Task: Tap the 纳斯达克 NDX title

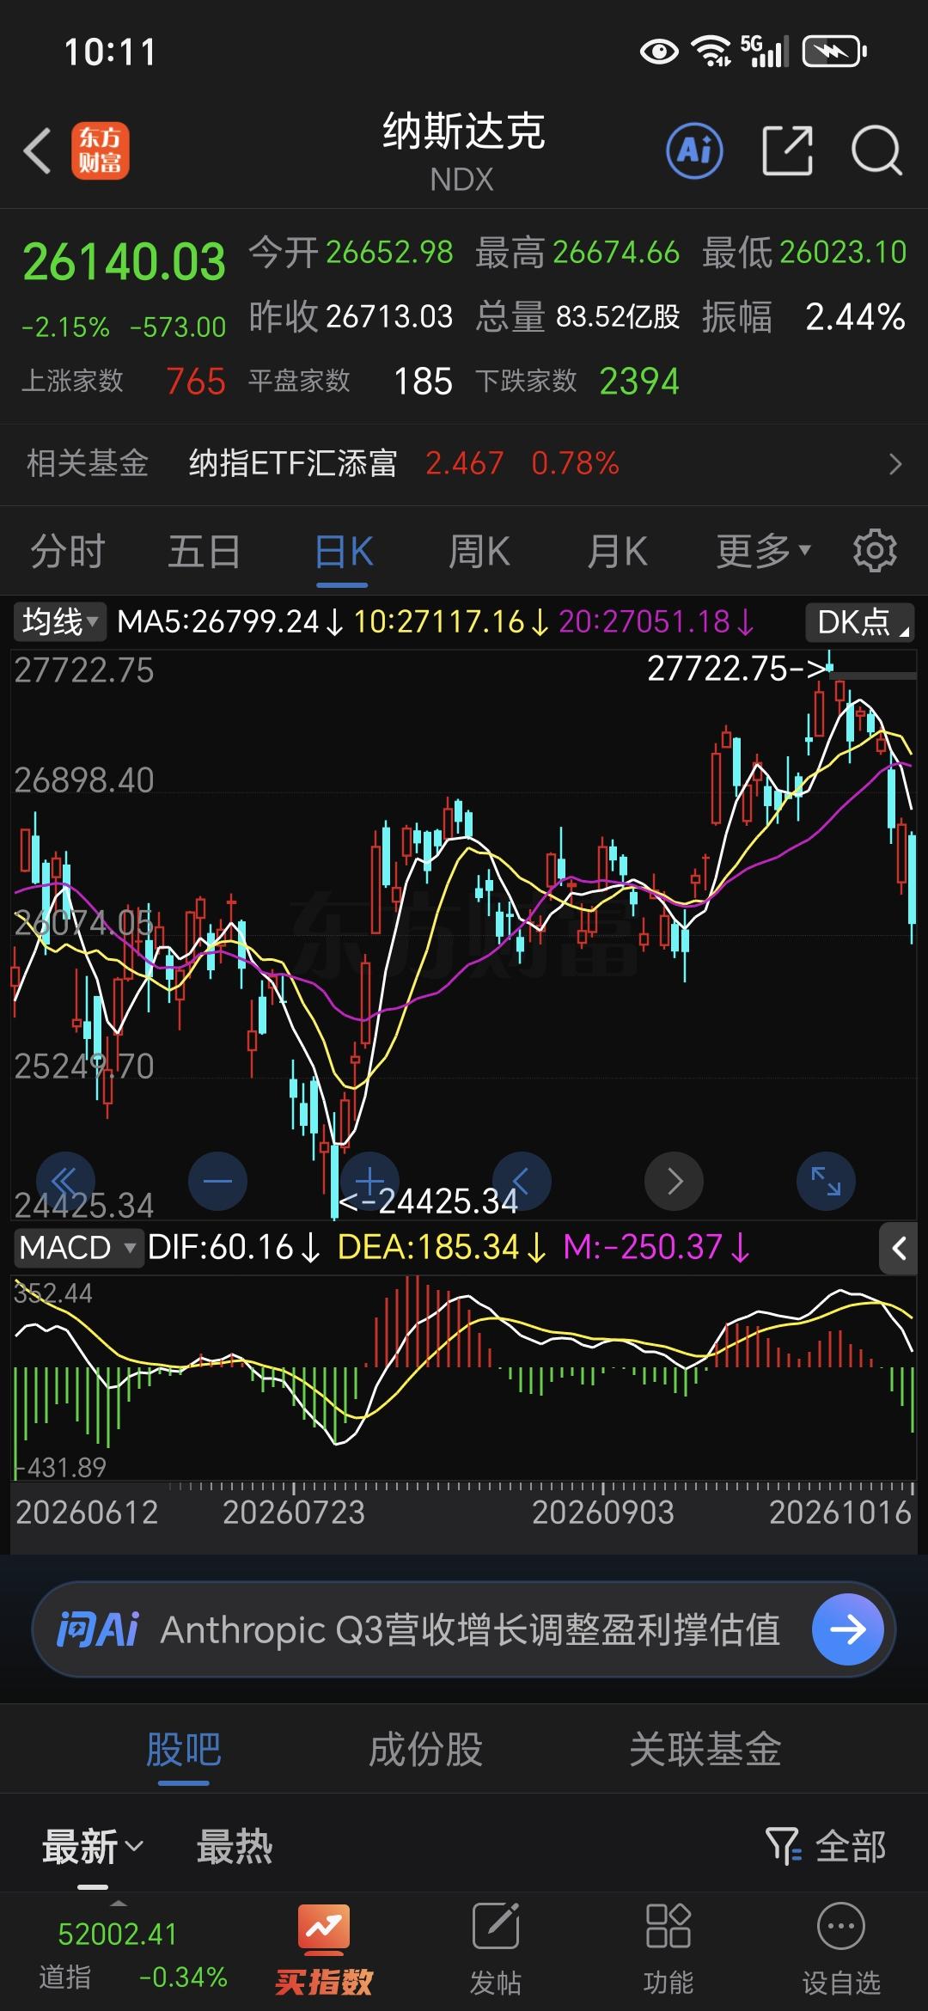Action: coord(463,151)
